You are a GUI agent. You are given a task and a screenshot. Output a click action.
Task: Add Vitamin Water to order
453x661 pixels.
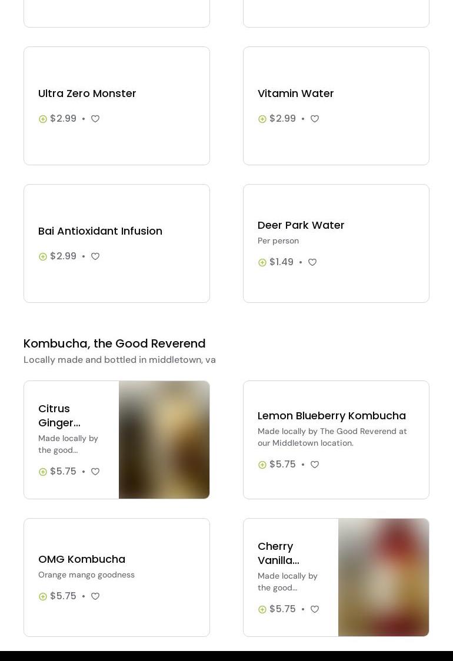pyautogui.click(x=262, y=119)
